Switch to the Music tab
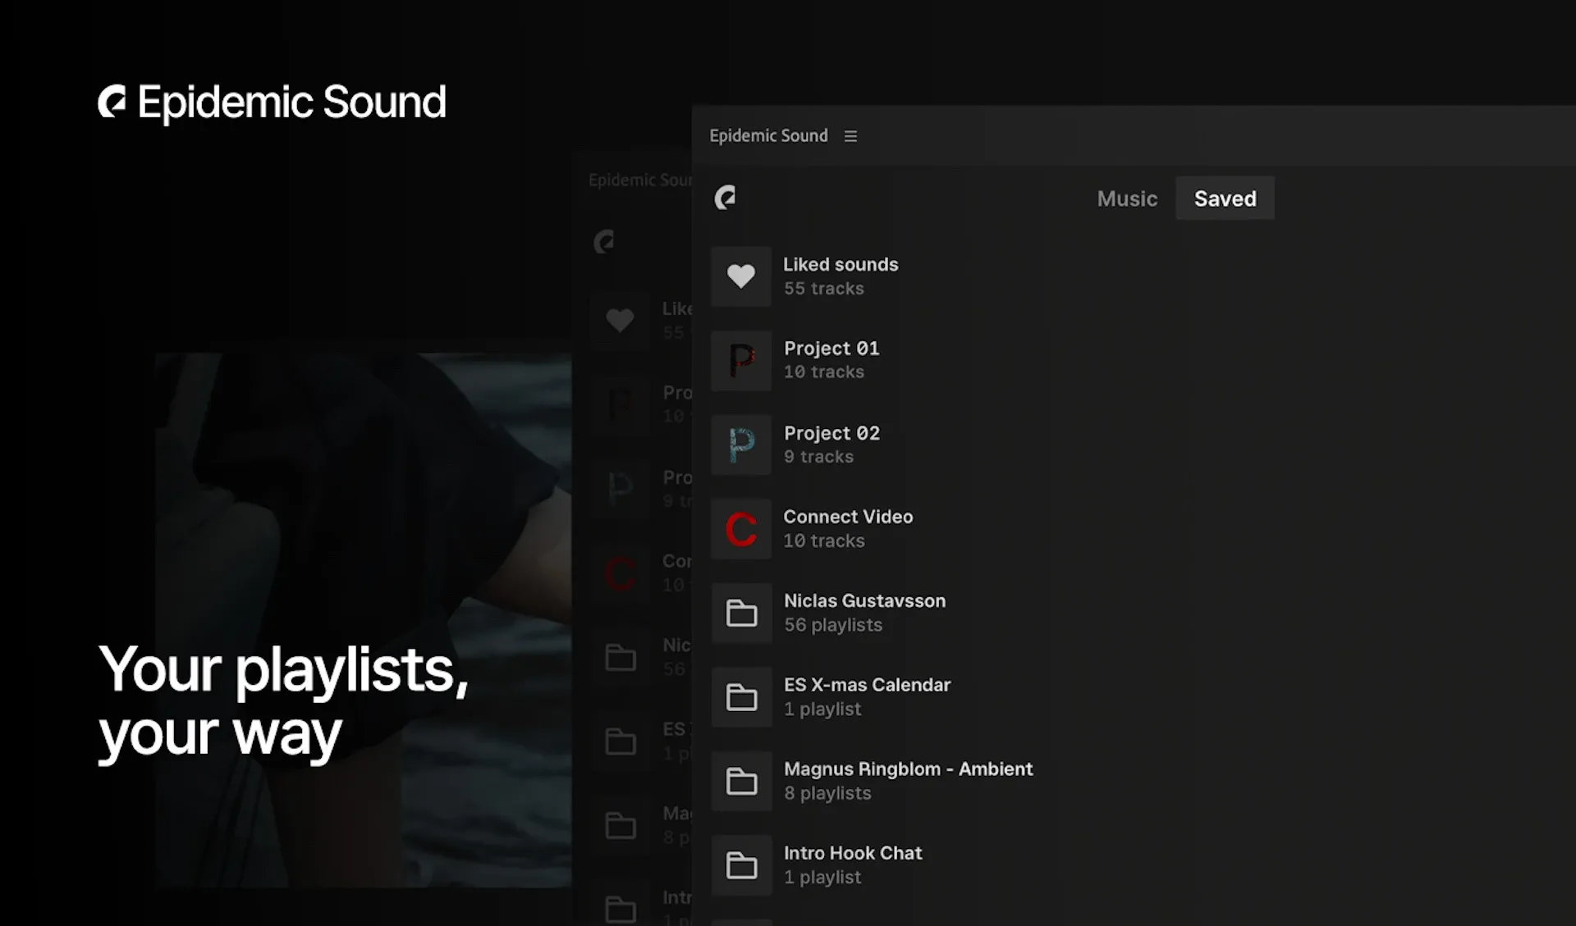 1126,198
